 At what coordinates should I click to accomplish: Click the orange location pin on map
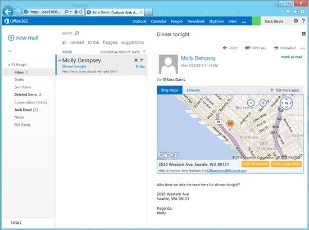coord(230,125)
